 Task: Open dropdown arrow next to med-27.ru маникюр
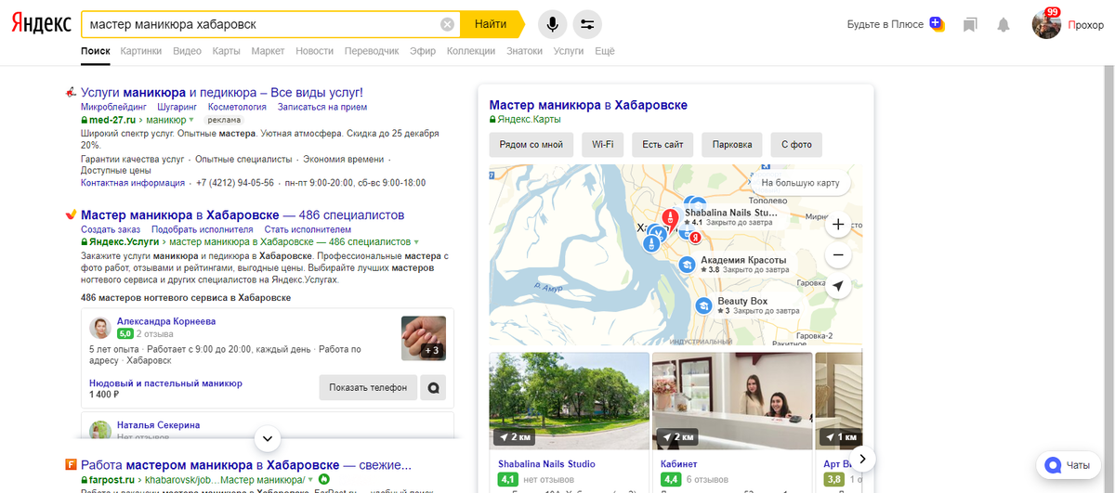pos(191,120)
